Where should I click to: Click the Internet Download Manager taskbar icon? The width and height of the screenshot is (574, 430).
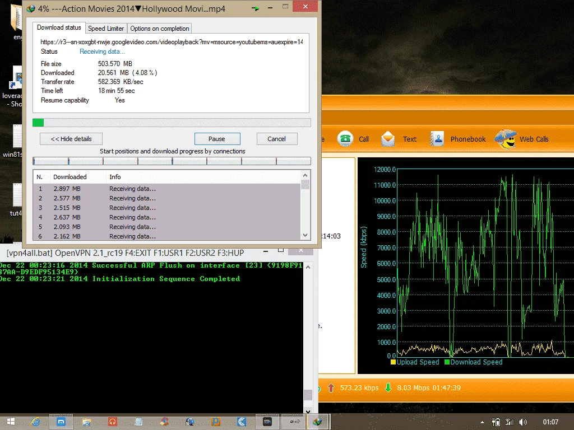(317, 422)
